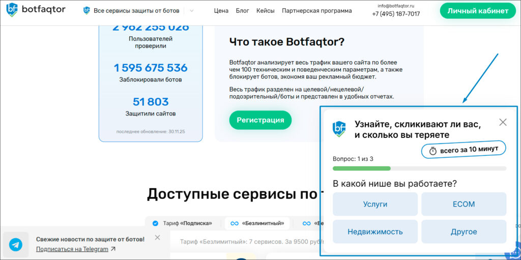
Task: Click the shield logo in quiz popup
Action: [x=339, y=129]
